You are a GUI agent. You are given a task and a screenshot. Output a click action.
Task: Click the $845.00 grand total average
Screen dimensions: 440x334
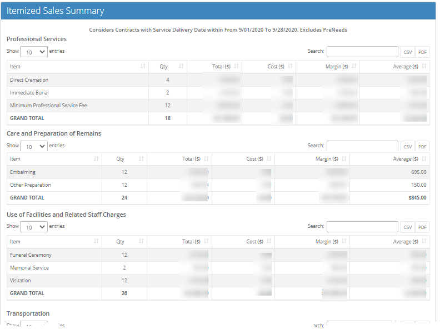pyautogui.click(x=417, y=198)
